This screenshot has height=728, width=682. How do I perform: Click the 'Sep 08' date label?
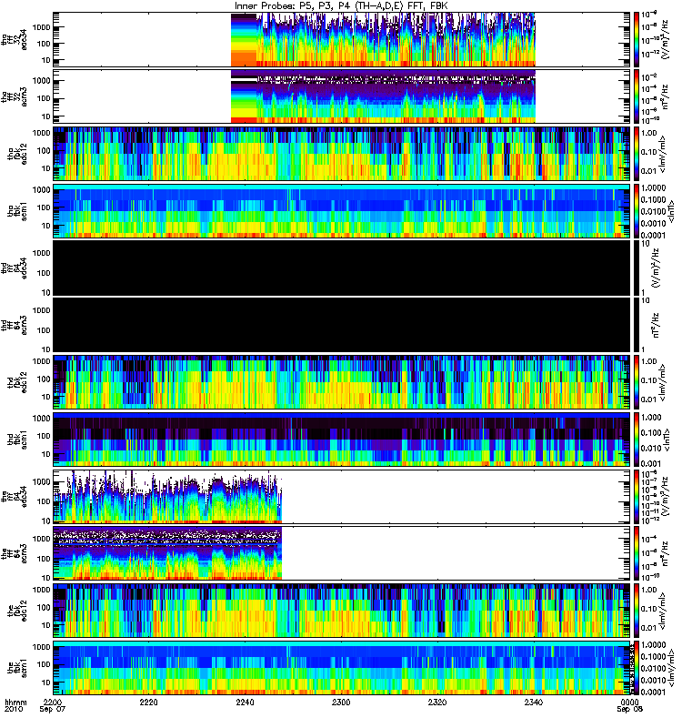(629, 710)
